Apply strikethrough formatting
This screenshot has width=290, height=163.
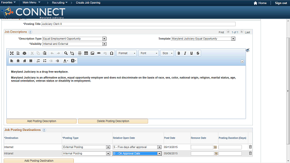[x=198, y=53]
